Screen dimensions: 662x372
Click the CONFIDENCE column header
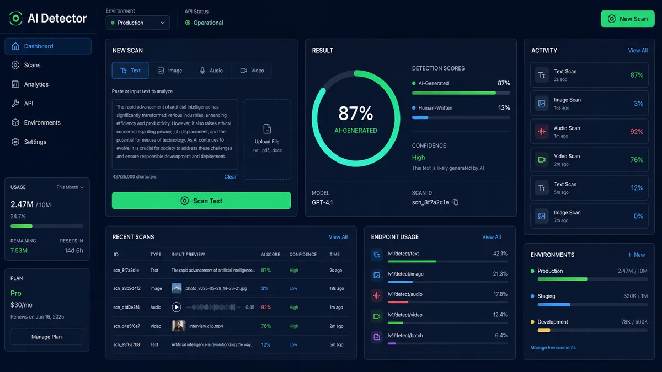[x=303, y=255]
